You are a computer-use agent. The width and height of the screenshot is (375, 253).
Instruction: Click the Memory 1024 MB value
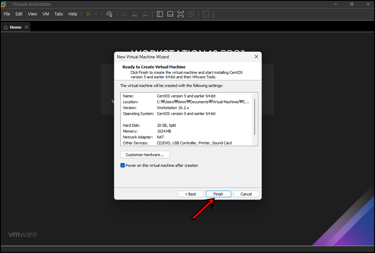[164, 131]
